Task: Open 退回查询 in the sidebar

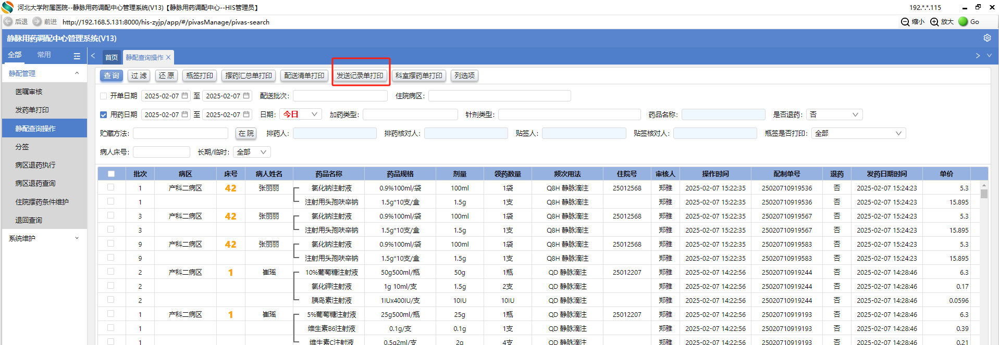Action: click(44, 220)
